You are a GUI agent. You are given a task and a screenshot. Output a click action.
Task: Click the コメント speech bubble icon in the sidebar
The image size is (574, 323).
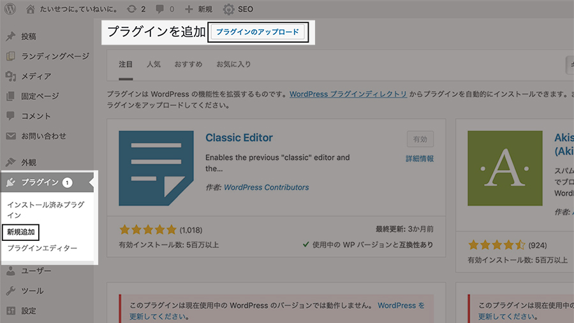(11, 116)
